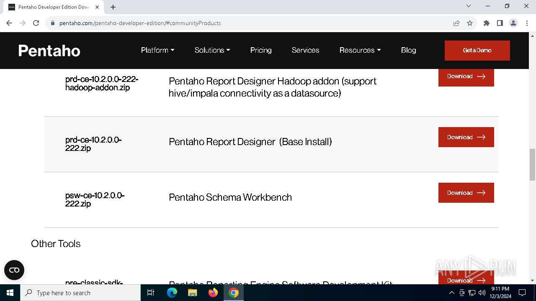536x301 pixels.
Task: Click the page vertical scrollbar thumb
Action: (x=532, y=164)
